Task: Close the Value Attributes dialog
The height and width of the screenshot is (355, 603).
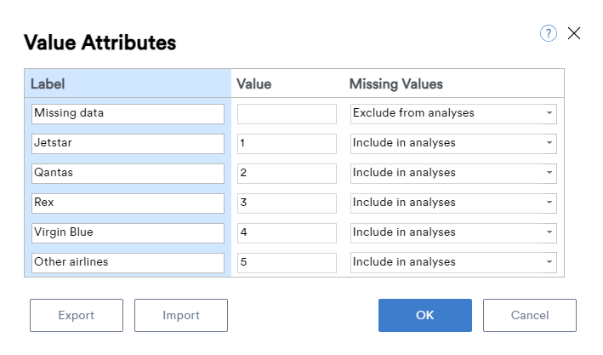Action: (574, 33)
